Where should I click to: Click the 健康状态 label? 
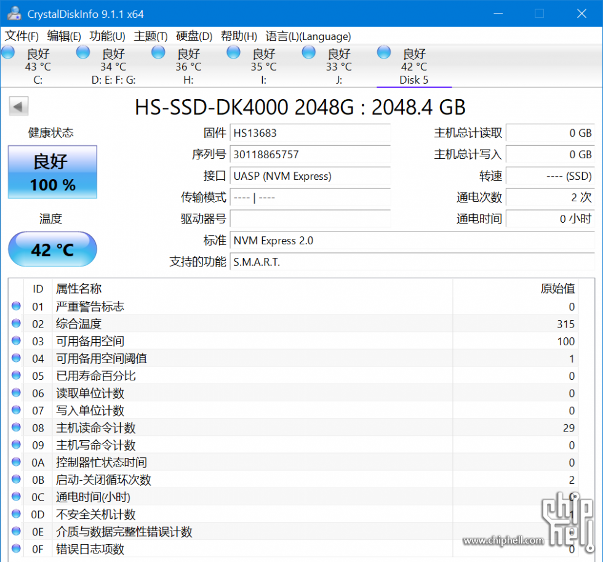[50, 133]
